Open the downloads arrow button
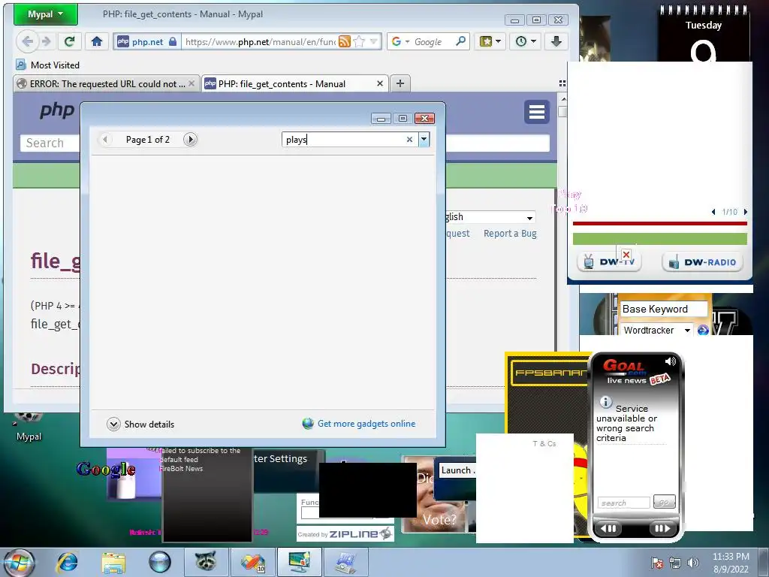 point(556,42)
